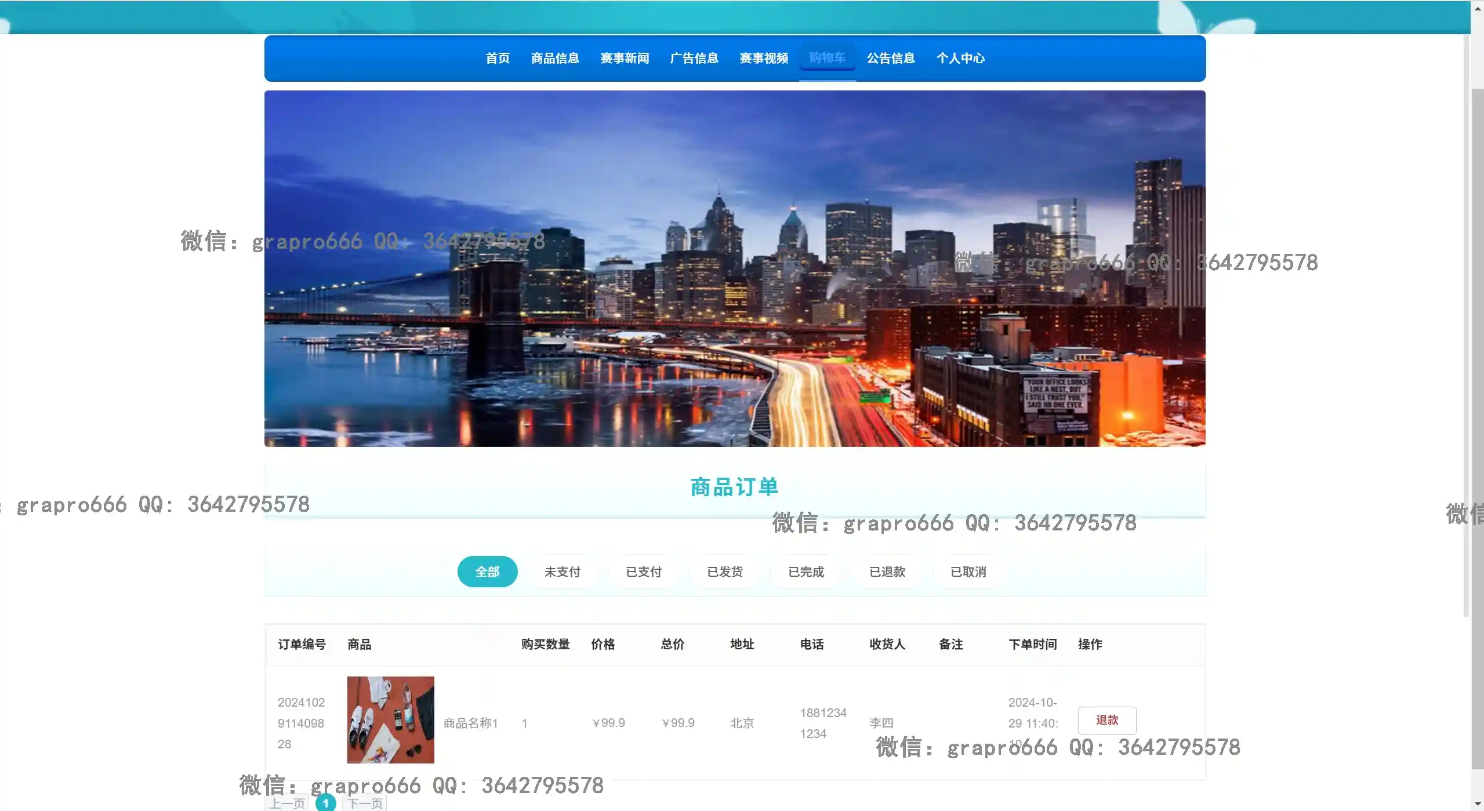Click the 购物车 shopping cart menu

pos(827,57)
